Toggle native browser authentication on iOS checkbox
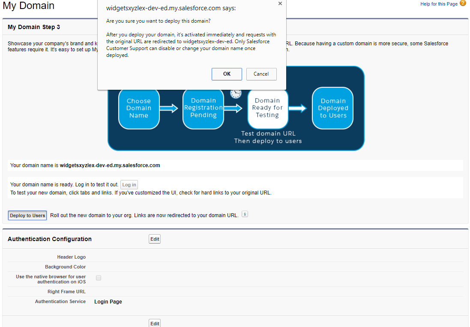This screenshot has height=327, width=470. pyautogui.click(x=99, y=278)
